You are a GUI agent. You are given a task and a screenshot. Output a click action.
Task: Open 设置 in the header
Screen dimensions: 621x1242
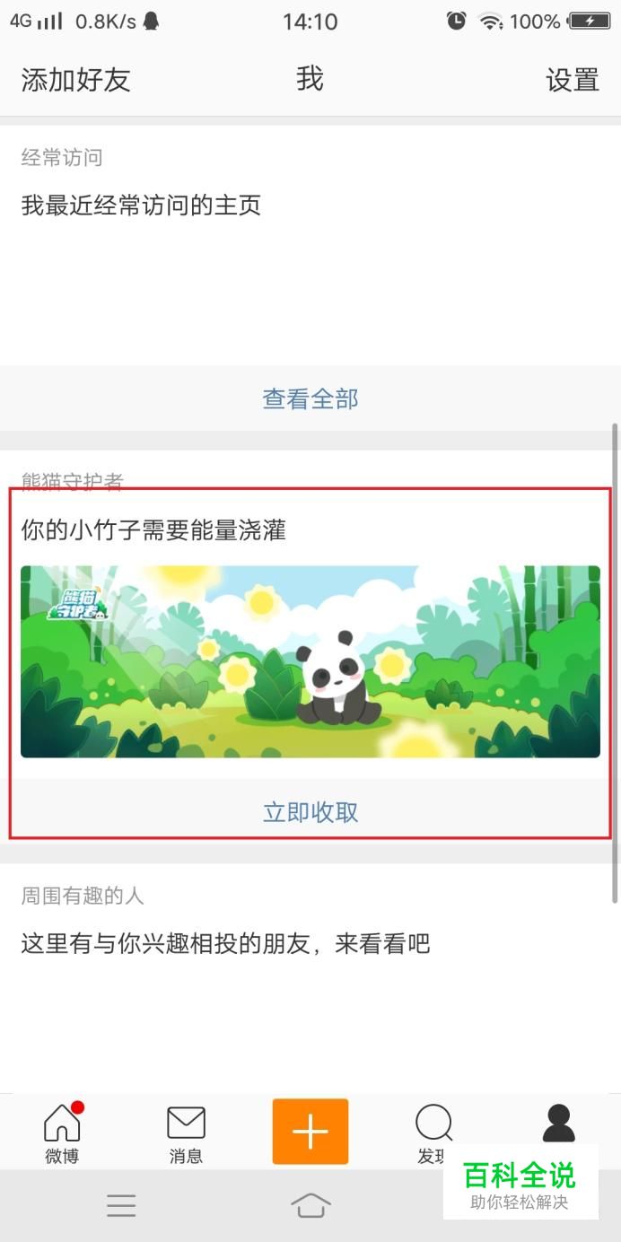(573, 80)
